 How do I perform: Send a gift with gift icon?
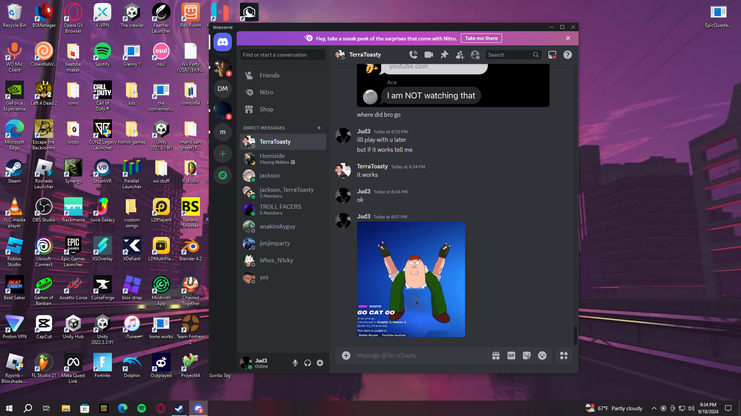pos(496,356)
